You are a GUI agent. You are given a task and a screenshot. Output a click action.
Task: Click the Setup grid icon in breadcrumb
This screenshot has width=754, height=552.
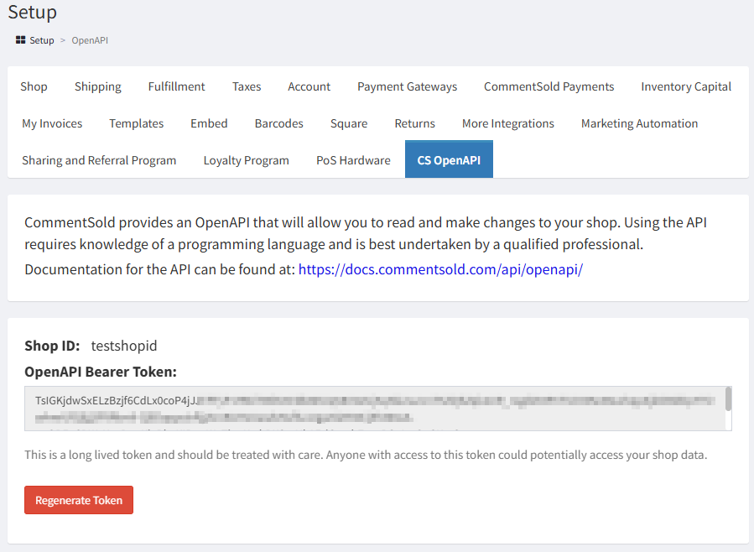point(20,40)
